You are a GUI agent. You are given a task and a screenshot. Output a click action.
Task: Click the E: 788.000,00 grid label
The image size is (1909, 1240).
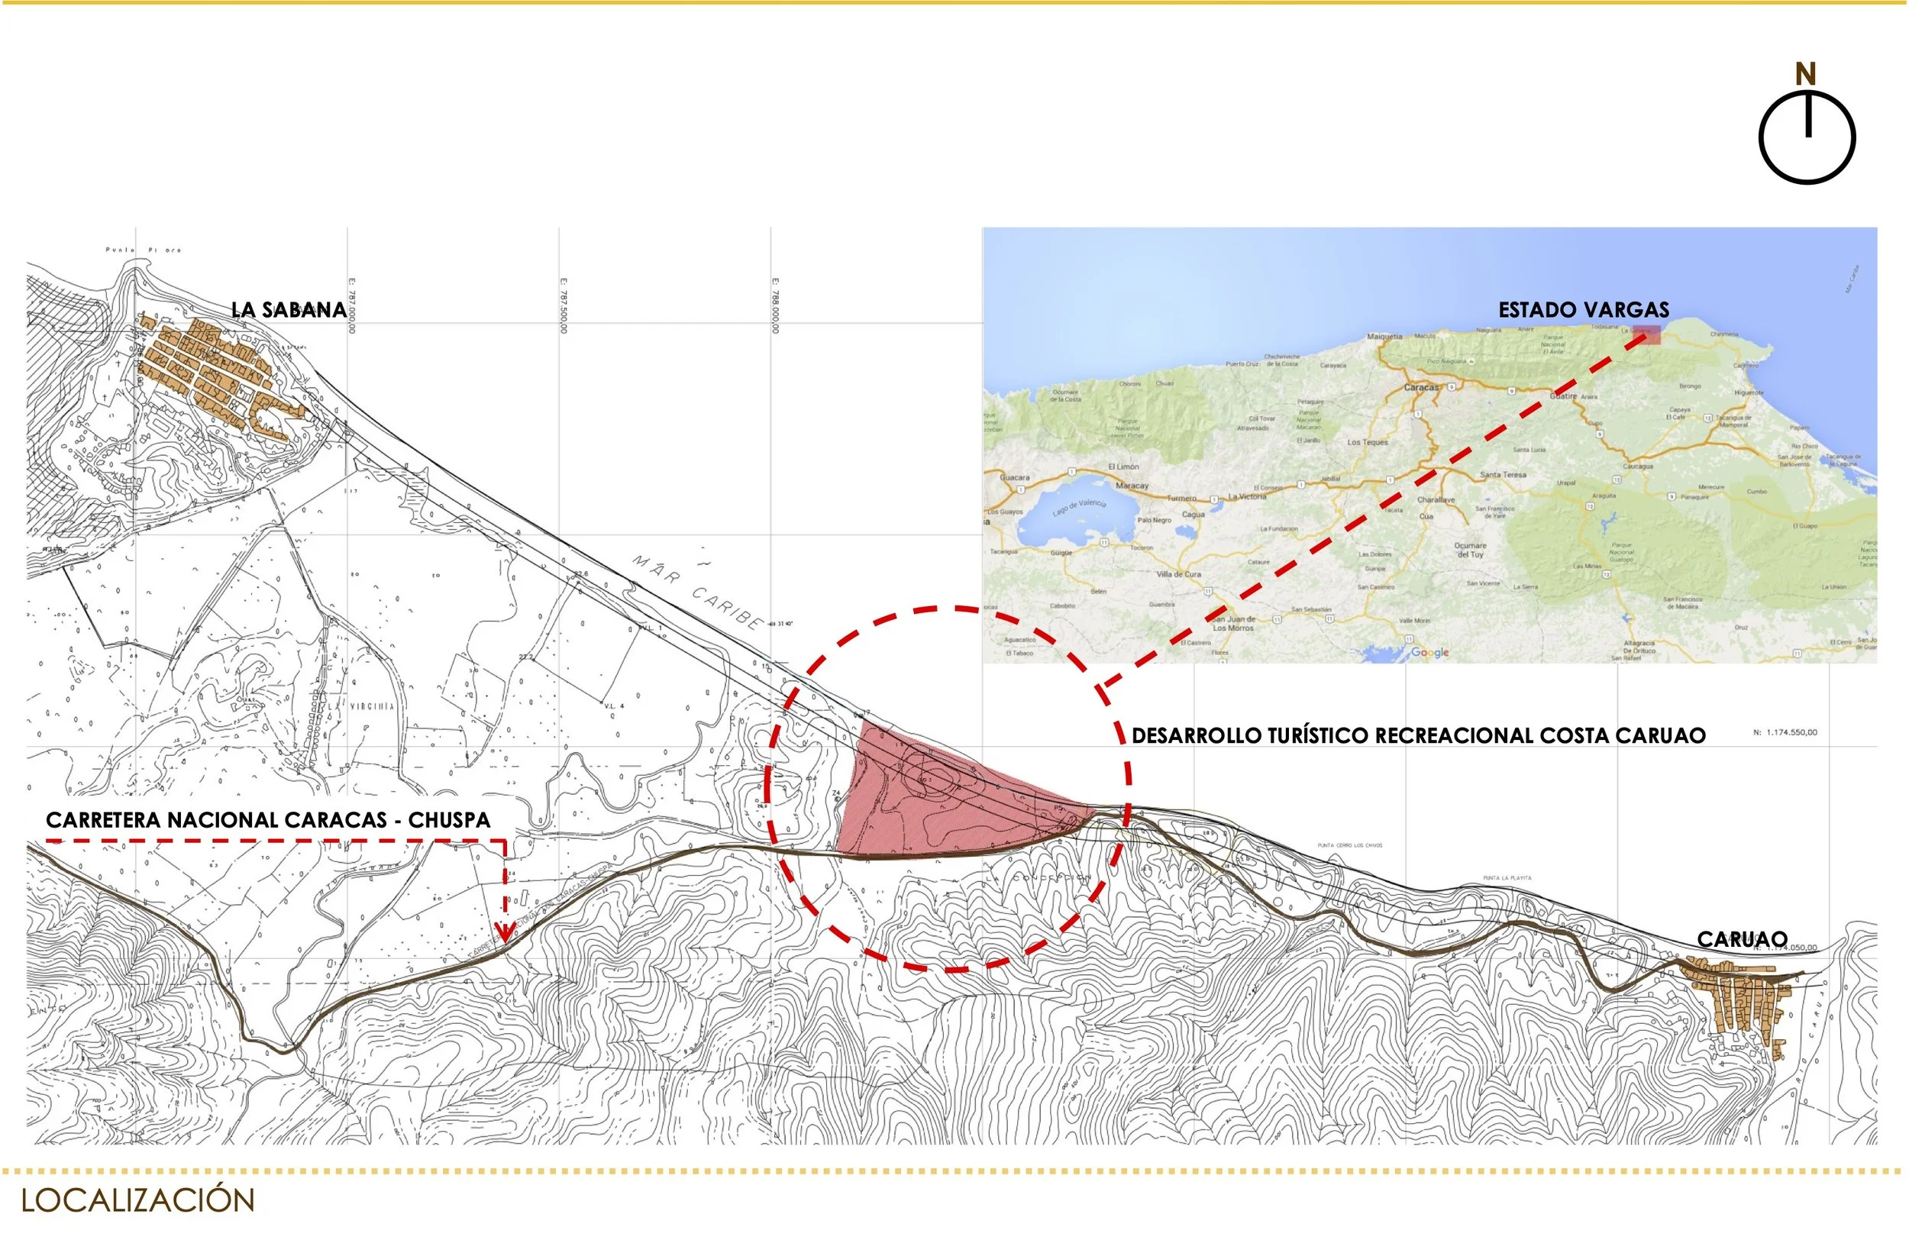point(775,305)
